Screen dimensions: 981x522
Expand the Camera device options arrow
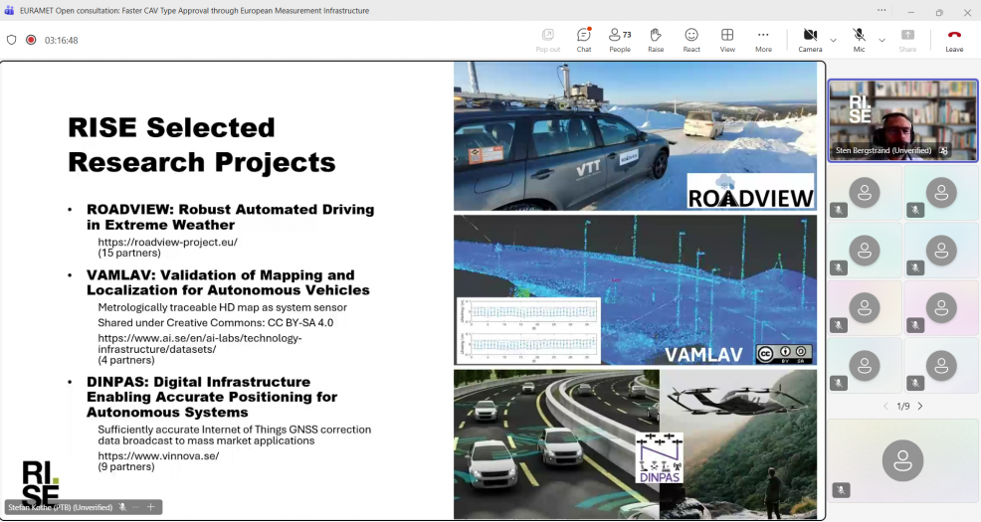point(833,41)
